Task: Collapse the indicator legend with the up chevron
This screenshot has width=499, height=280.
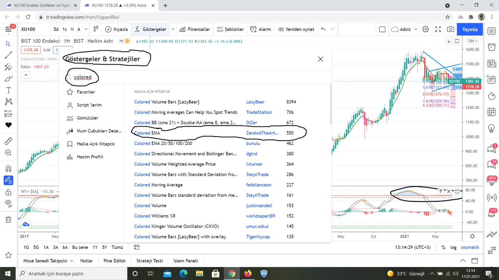Action: pyautogui.click(x=25, y=75)
